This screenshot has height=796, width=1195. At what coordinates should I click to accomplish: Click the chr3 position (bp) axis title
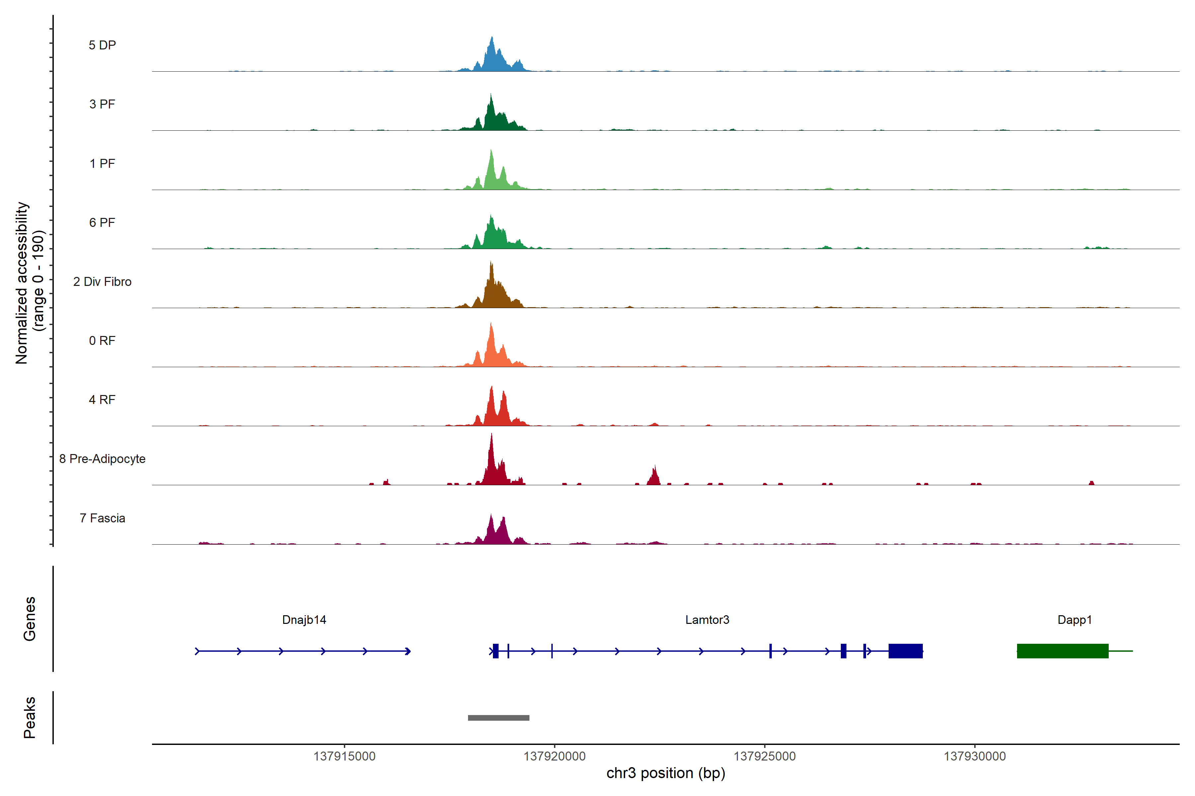tap(666, 773)
